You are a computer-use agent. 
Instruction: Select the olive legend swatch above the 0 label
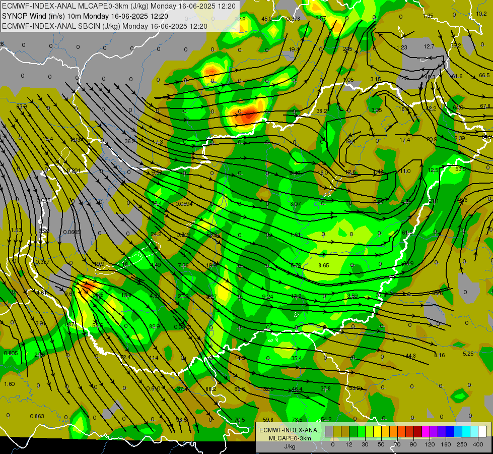tap(337, 431)
